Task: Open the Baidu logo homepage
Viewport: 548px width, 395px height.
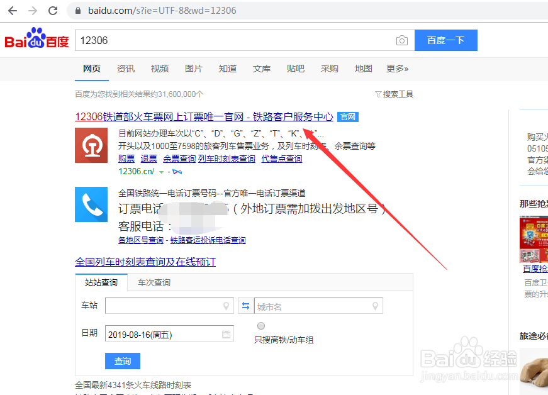Action: pyautogui.click(x=36, y=38)
